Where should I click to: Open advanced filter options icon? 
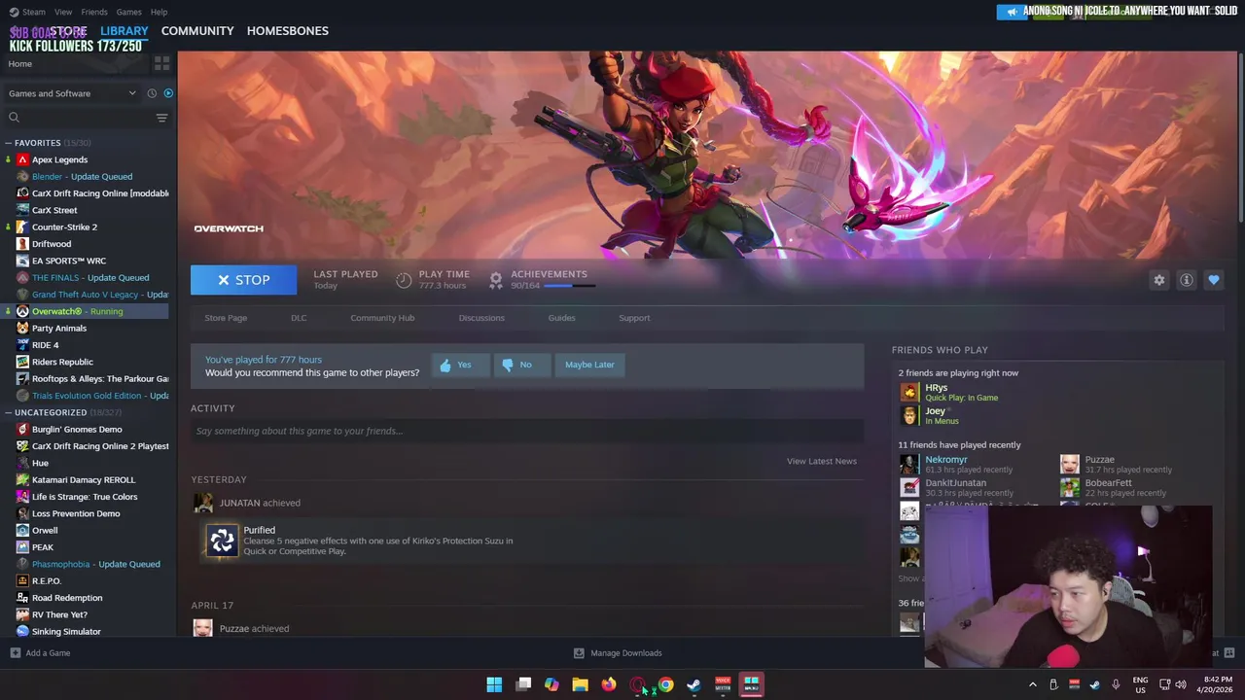click(x=161, y=118)
